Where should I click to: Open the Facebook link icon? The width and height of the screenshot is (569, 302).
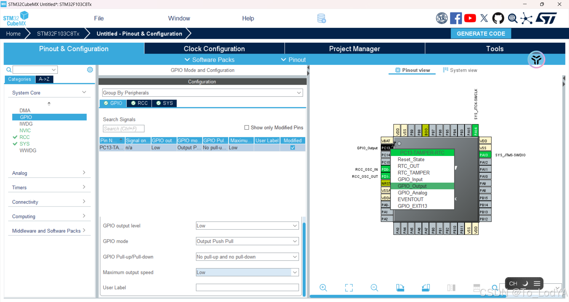[x=456, y=18]
